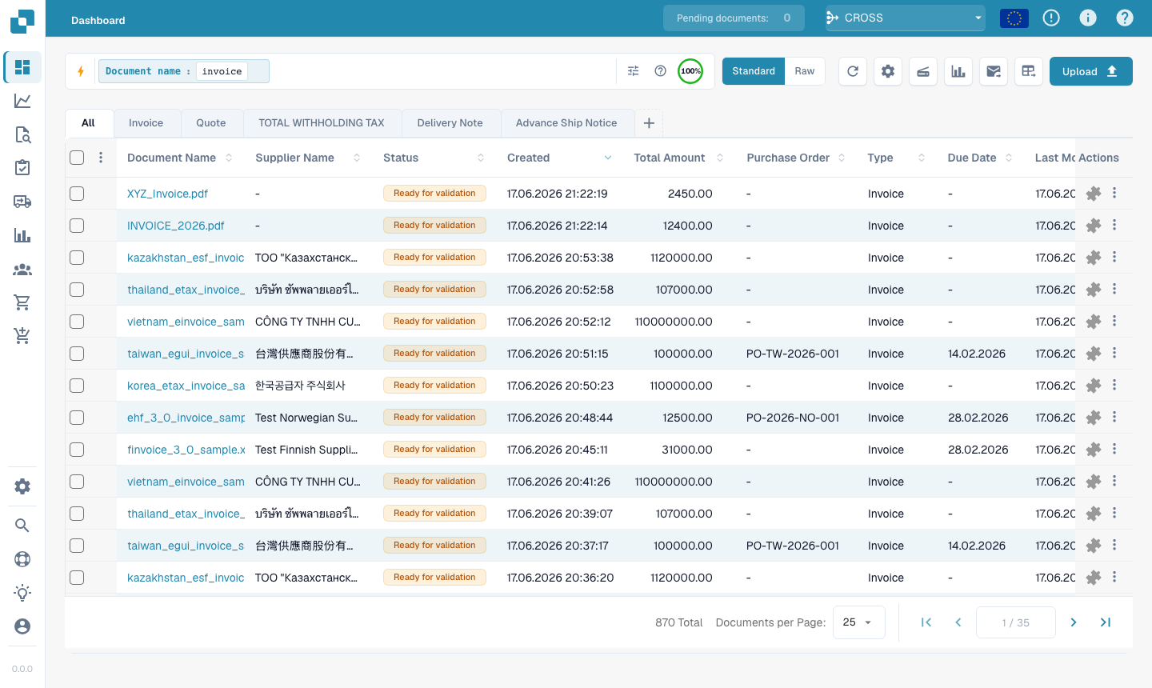Open the line chart analytics sidebar icon
1152x688 pixels.
(22, 101)
